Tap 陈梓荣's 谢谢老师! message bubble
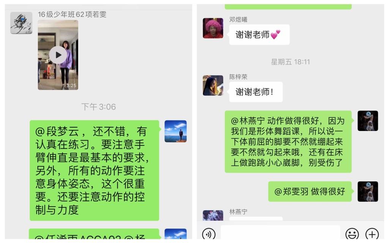The image size is (389, 243). click(256, 92)
